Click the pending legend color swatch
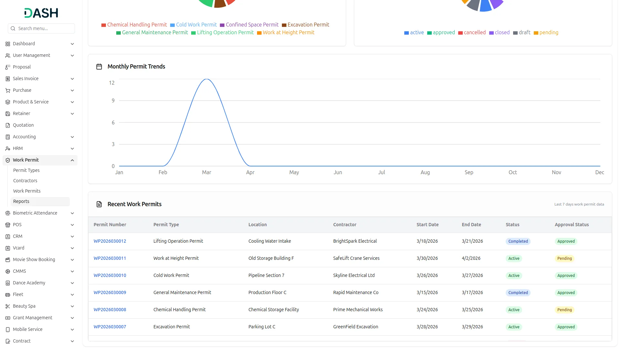This screenshot has width=620, height=349. click(536, 33)
